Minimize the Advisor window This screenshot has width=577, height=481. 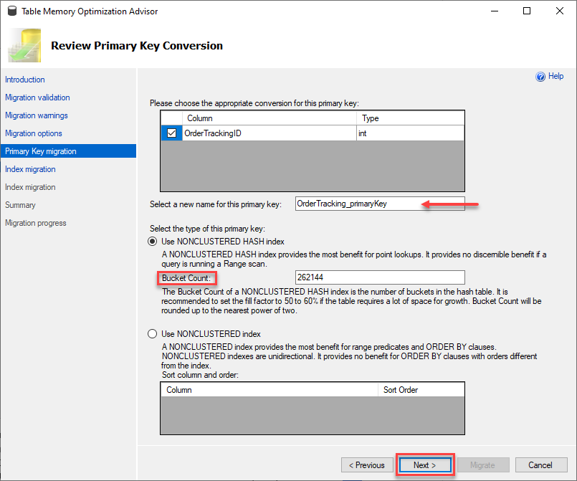click(494, 11)
